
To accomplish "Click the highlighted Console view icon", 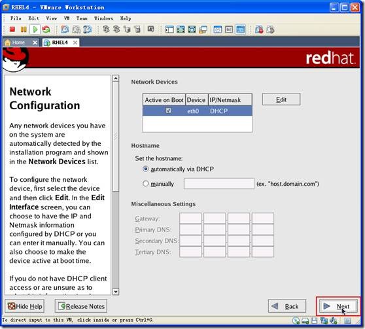I will 240,29.
